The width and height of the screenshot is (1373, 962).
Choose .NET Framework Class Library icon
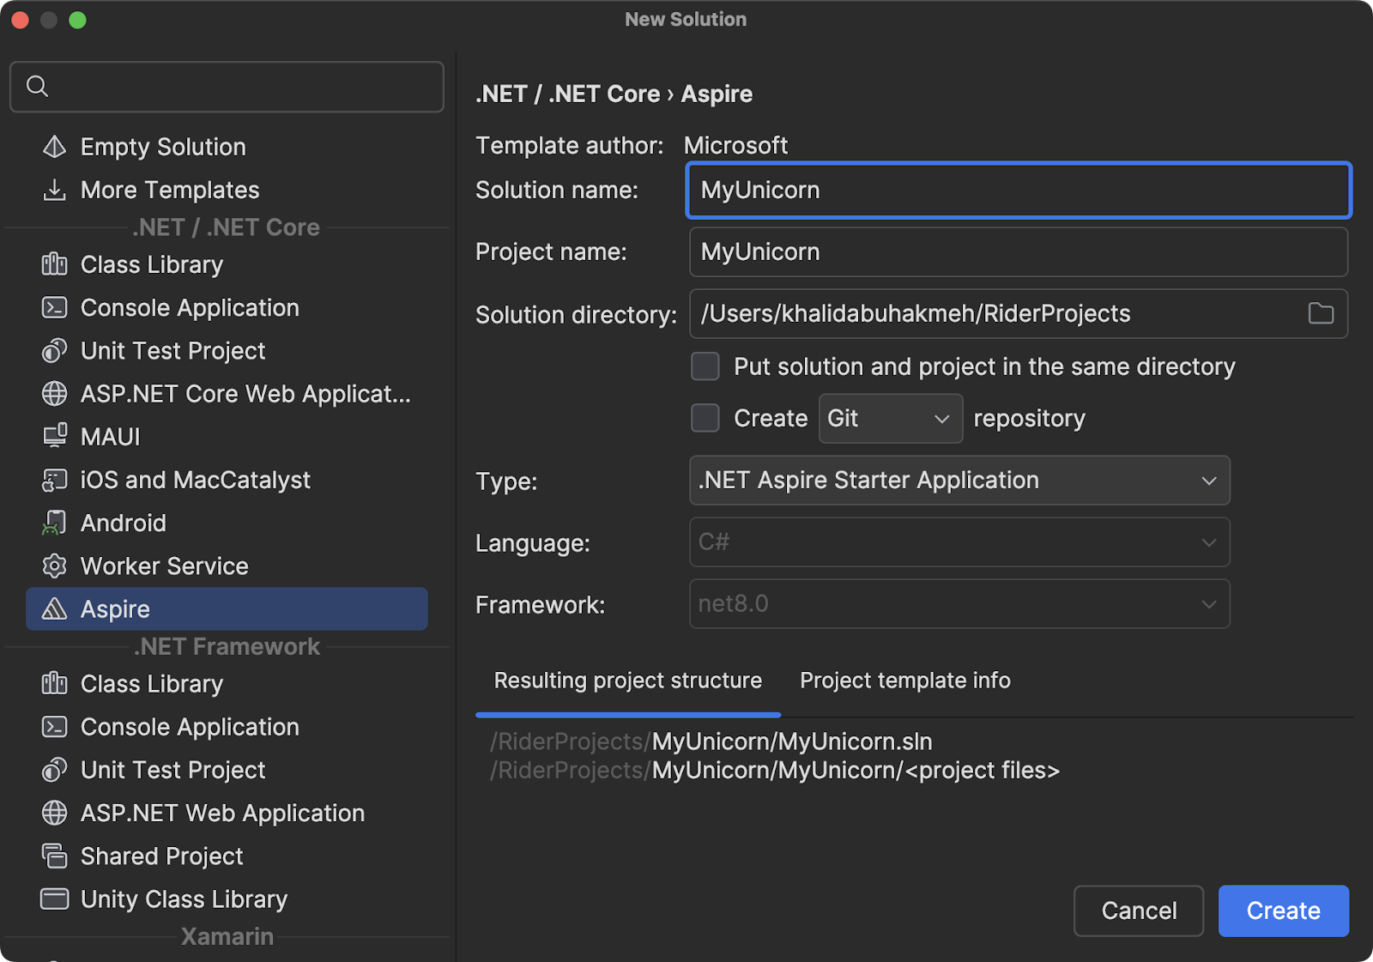tap(54, 684)
